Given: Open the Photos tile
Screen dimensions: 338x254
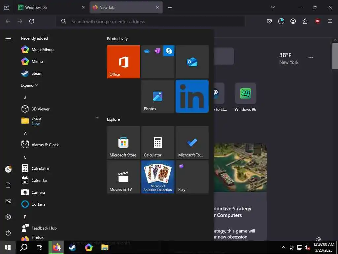Looking at the screenshot, I should [x=158, y=96].
